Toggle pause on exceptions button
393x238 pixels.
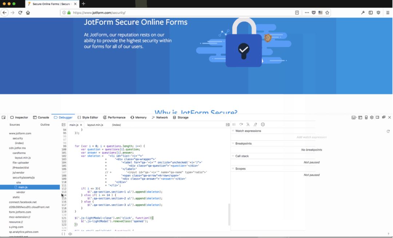tap(263, 125)
